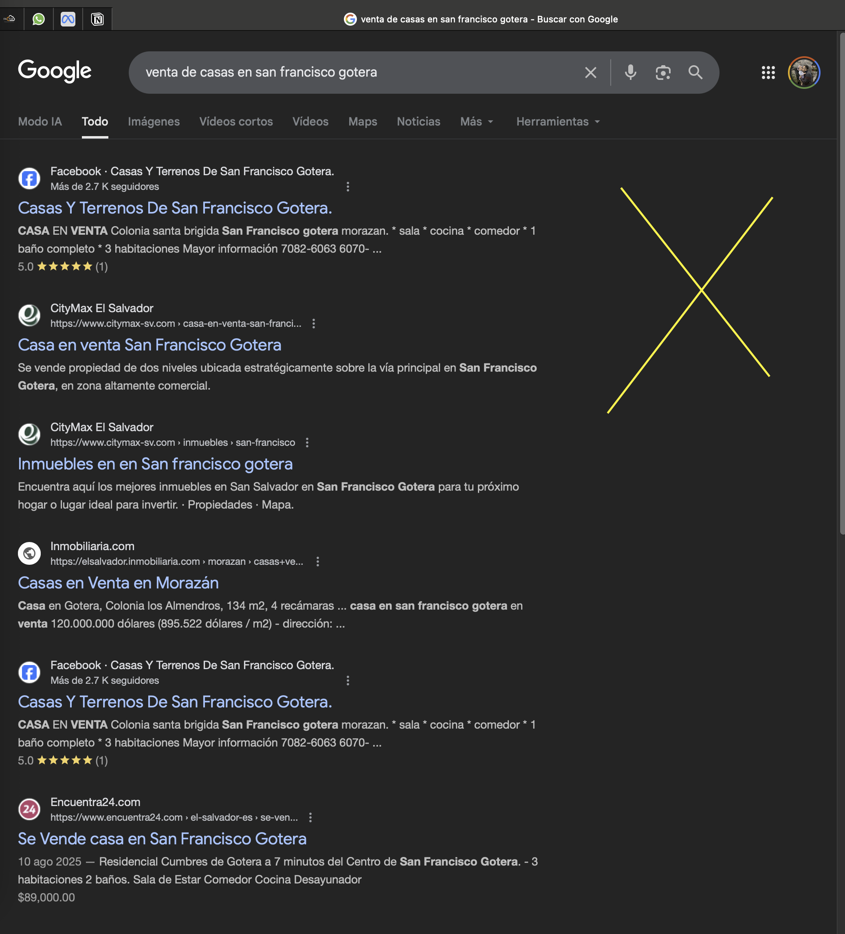Open lower 'Casas Y Terrenos De San Francisco Gotera.' link

click(175, 702)
